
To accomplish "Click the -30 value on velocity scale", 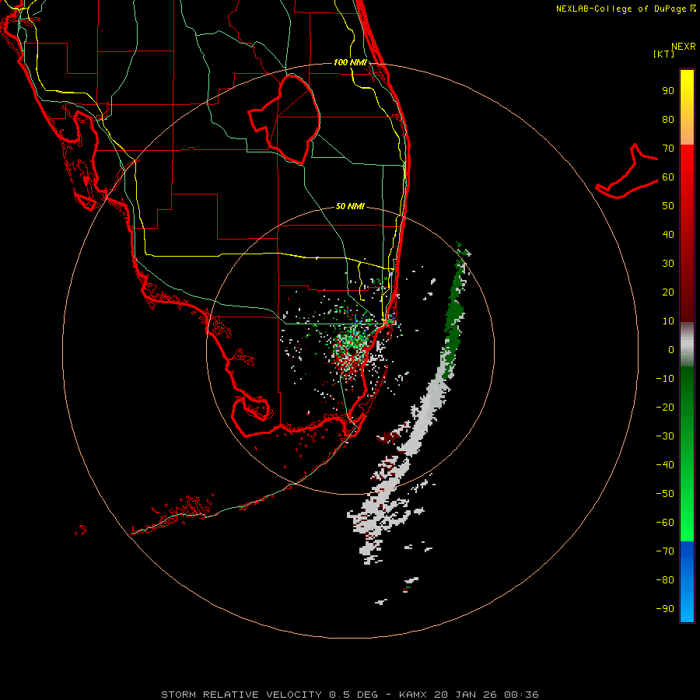I will pos(665,436).
